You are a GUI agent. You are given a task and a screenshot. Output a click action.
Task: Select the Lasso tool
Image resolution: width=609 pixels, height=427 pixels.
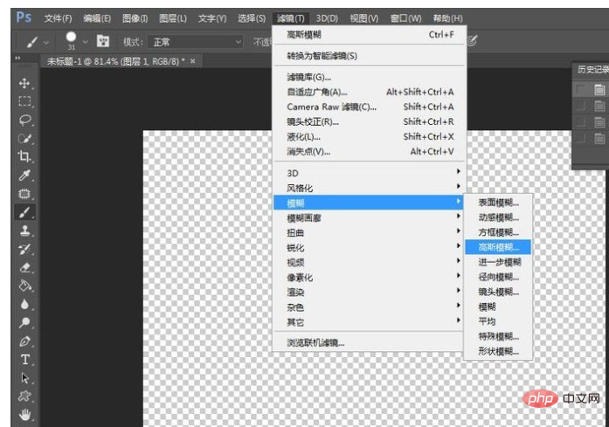click(x=24, y=120)
